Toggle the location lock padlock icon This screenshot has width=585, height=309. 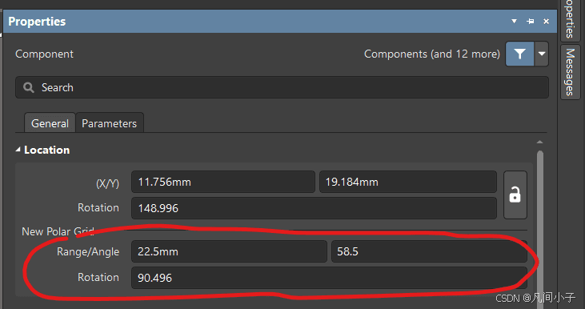(515, 195)
